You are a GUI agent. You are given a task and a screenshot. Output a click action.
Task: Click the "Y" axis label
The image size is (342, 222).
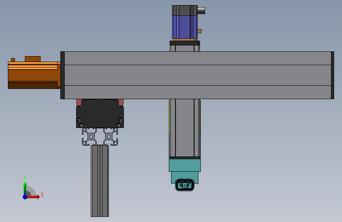pos(25,178)
